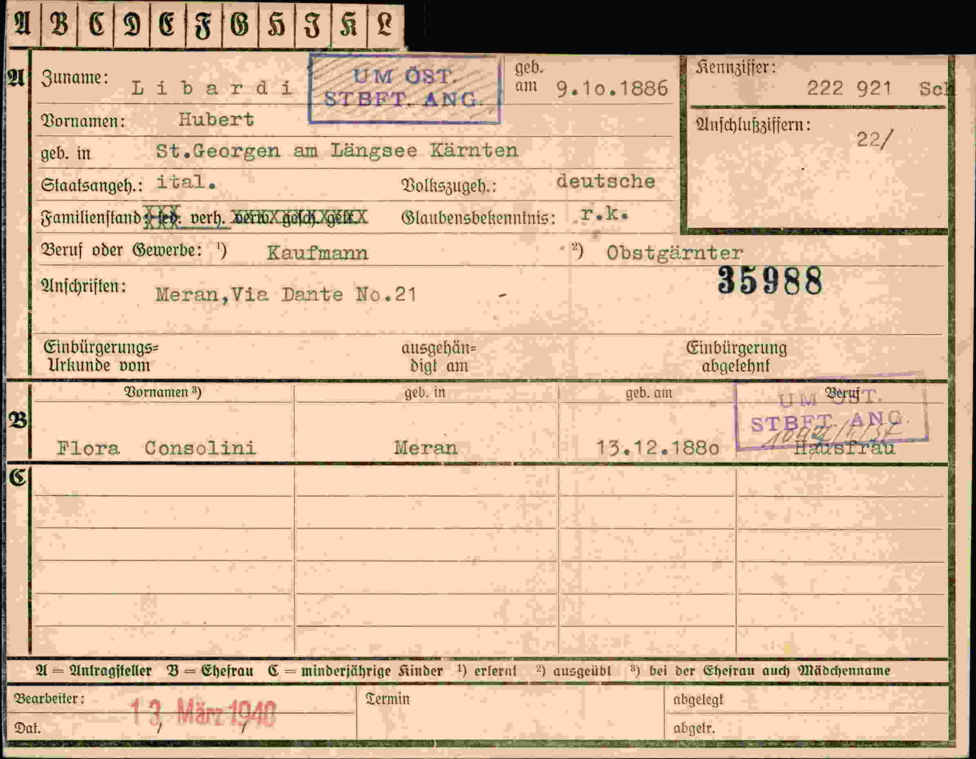Click the citizenship value 'ital.'
This screenshot has width=976, height=759.
(186, 182)
